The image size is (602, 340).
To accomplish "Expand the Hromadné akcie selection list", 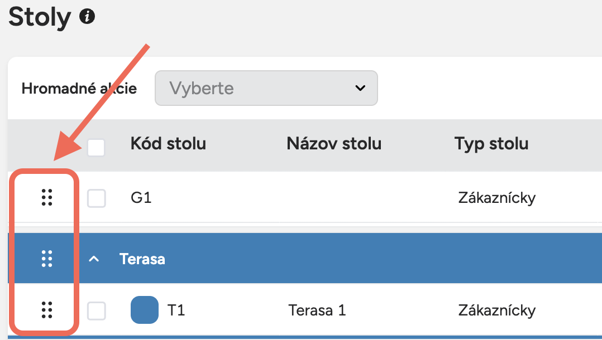I will coord(266,88).
